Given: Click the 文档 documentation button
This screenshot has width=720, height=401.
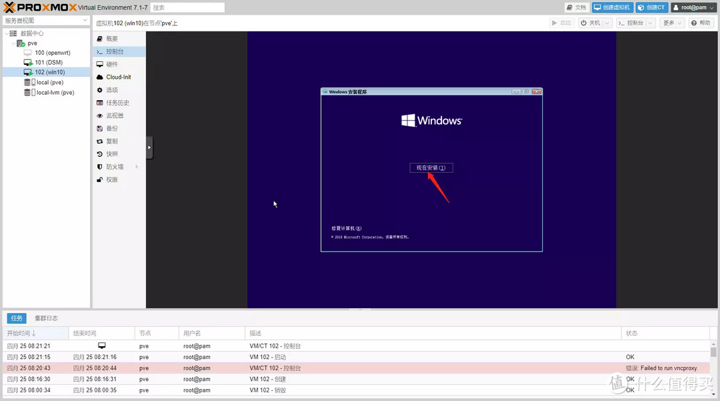Looking at the screenshot, I should (576, 7).
